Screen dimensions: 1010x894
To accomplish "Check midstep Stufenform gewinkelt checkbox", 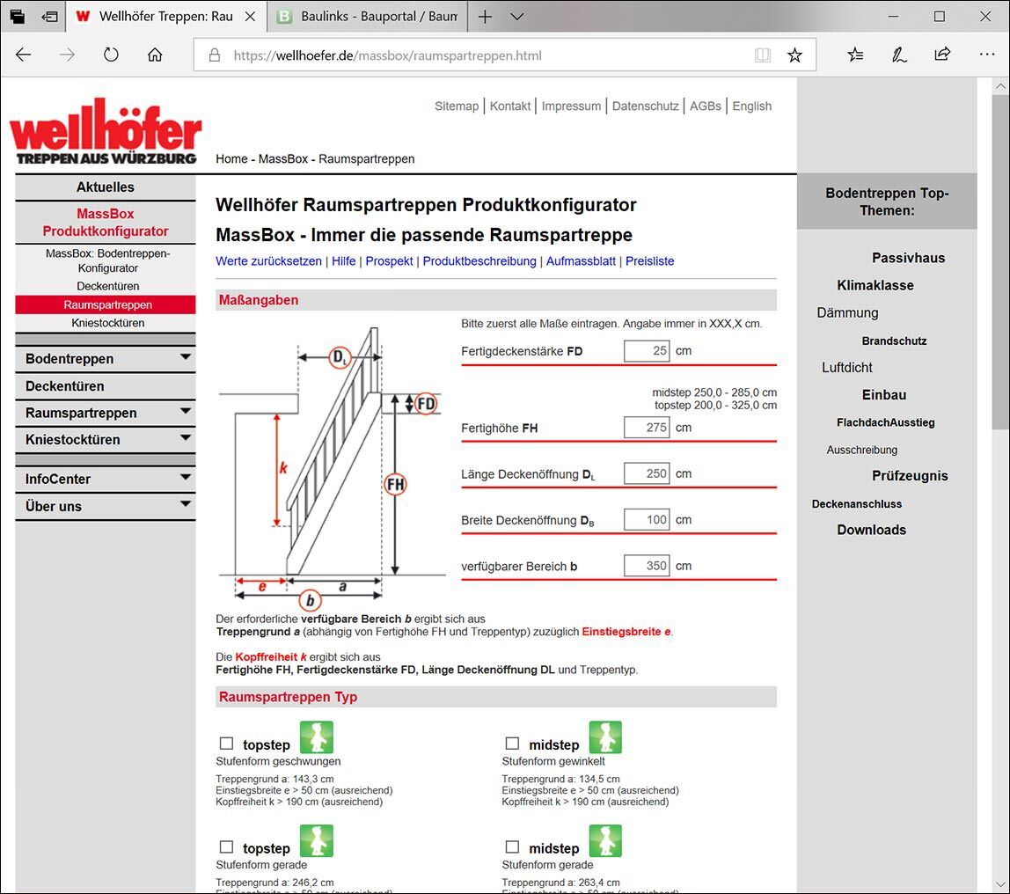I will 512,744.
